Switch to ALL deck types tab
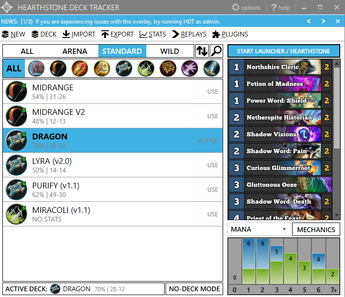The height and width of the screenshot is (297, 345). click(x=27, y=51)
